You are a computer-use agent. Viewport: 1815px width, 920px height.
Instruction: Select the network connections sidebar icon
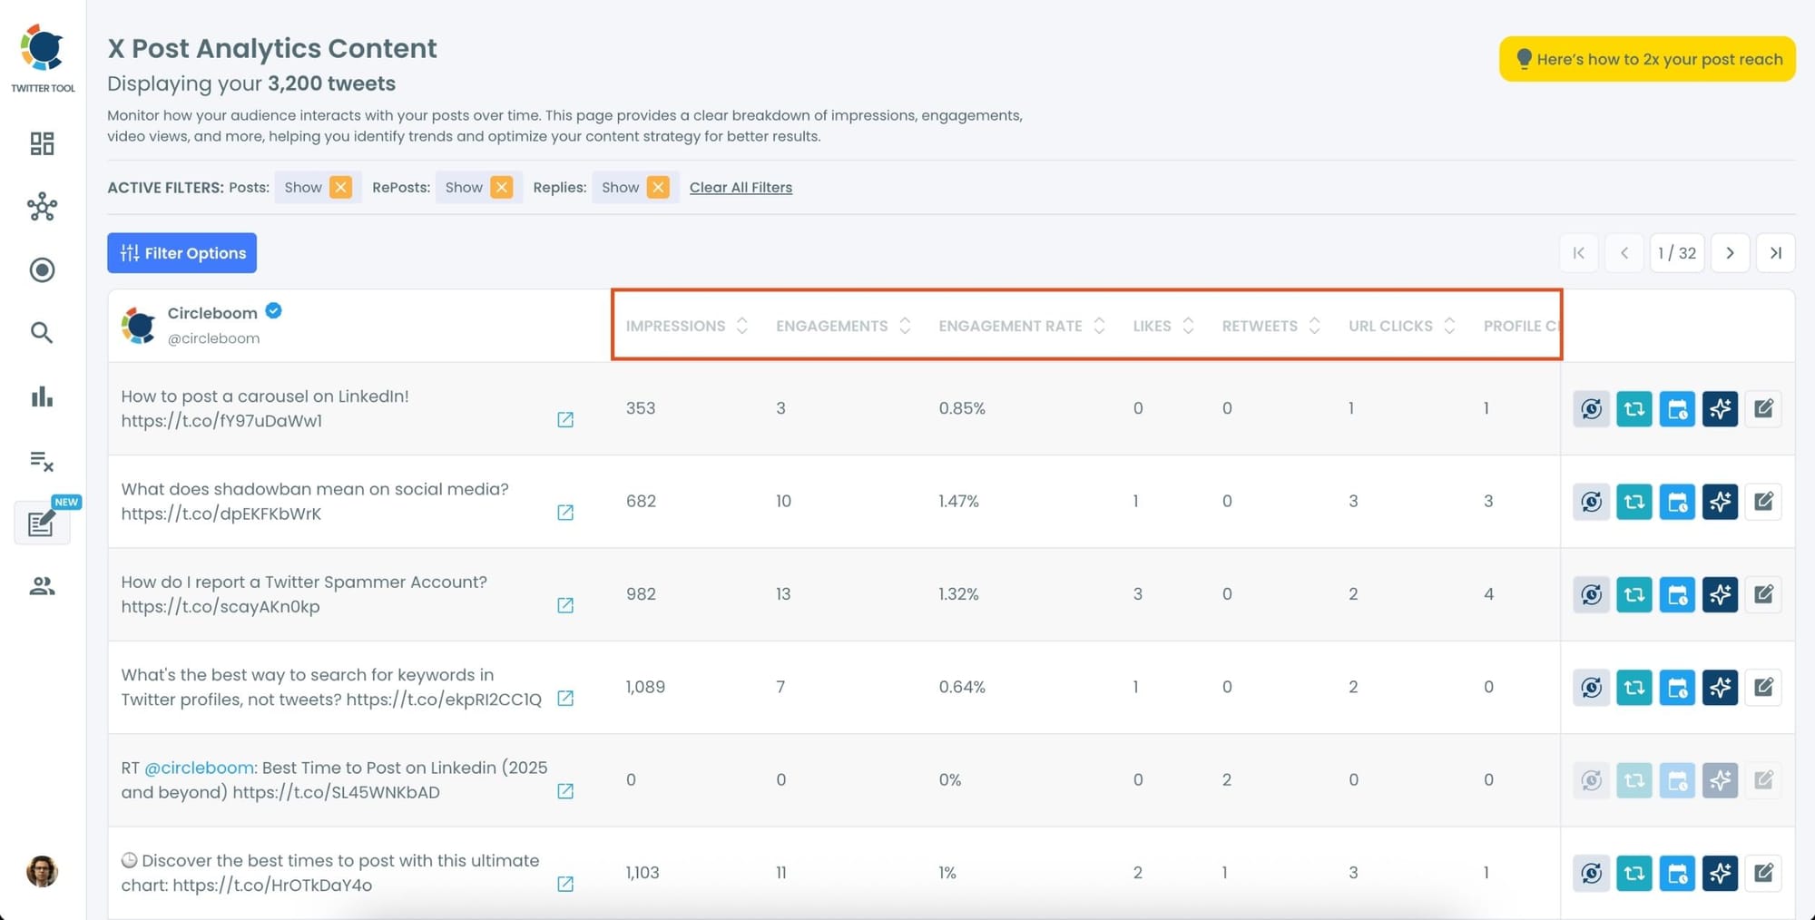pyautogui.click(x=42, y=207)
